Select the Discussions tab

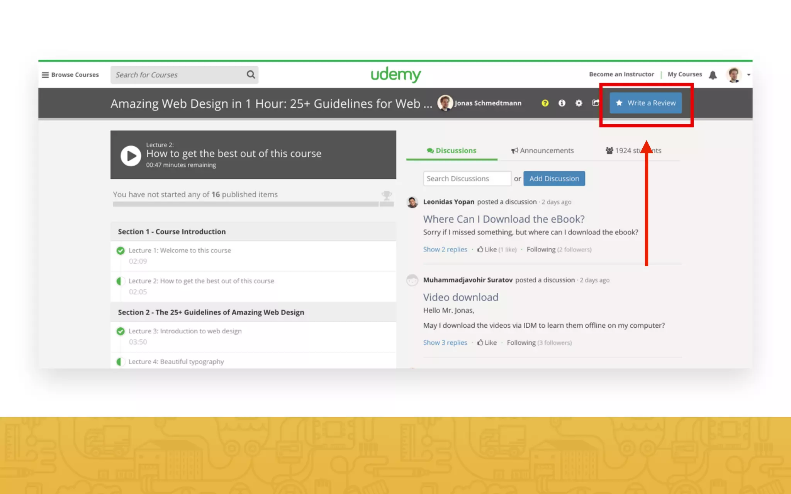click(x=452, y=151)
